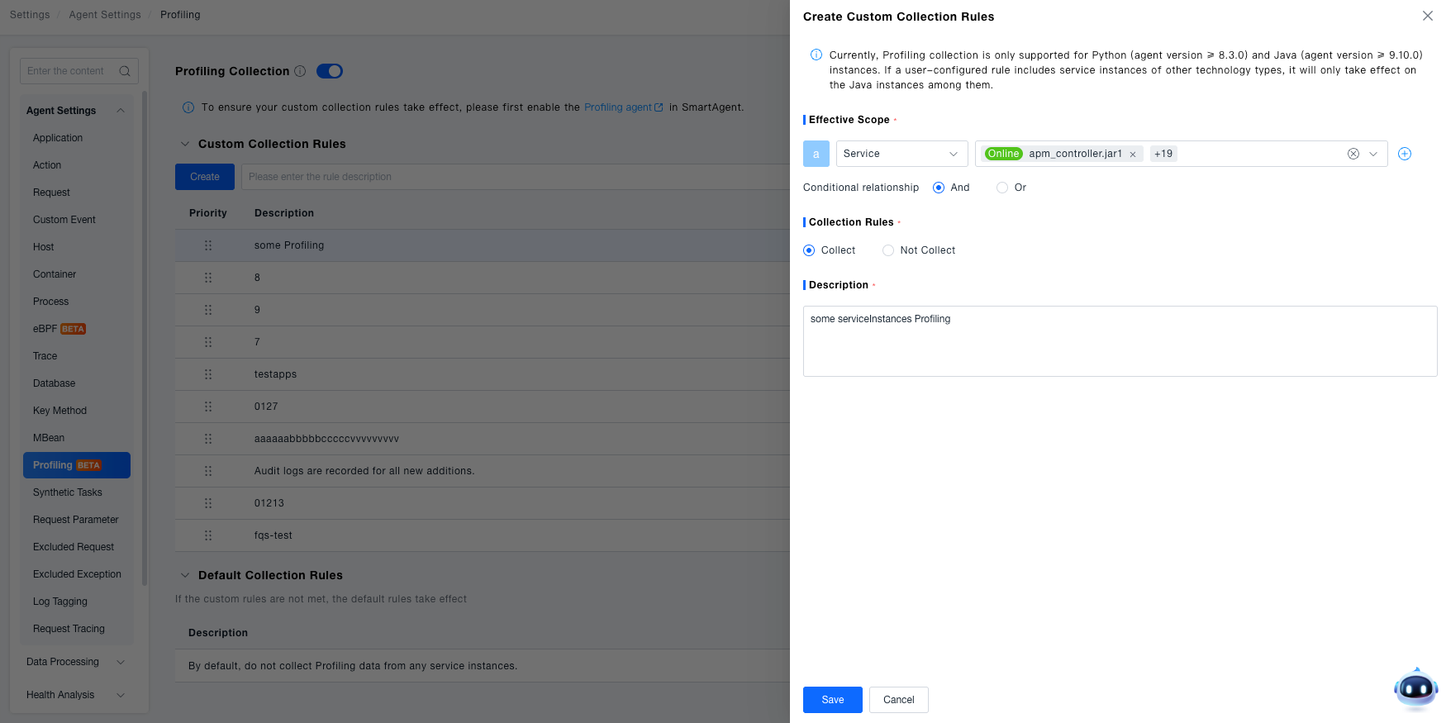Screen dimensions: 1446x723
Task: Add another effective scope condition with plus icon
Action: tap(1405, 154)
